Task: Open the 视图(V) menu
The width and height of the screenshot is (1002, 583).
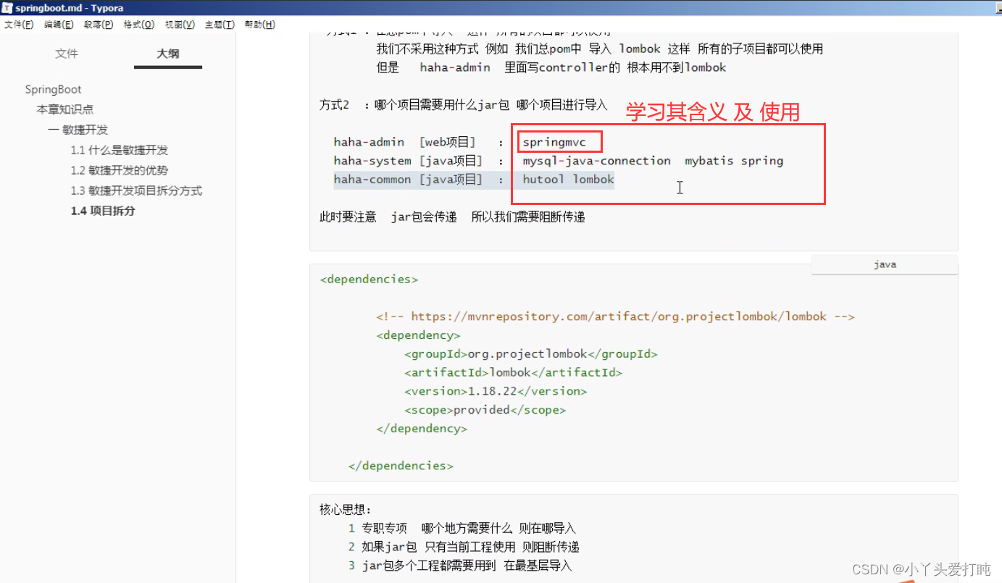Action: click(x=180, y=25)
